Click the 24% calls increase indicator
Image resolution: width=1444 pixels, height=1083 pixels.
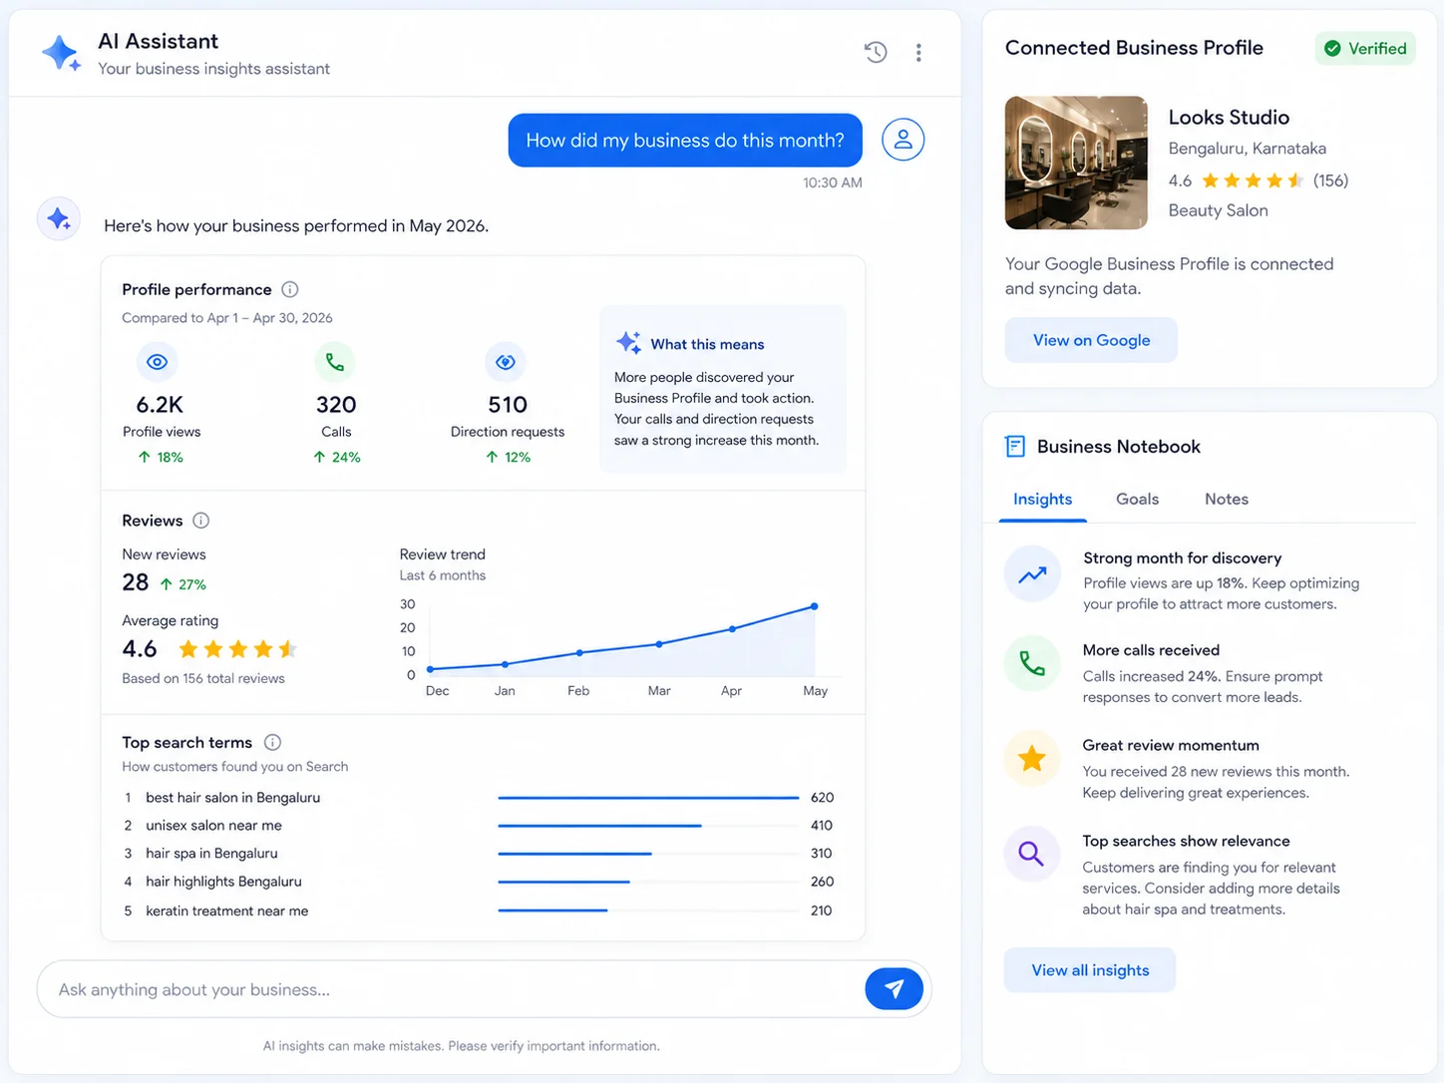pyautogui.click(x=337, y=457)
